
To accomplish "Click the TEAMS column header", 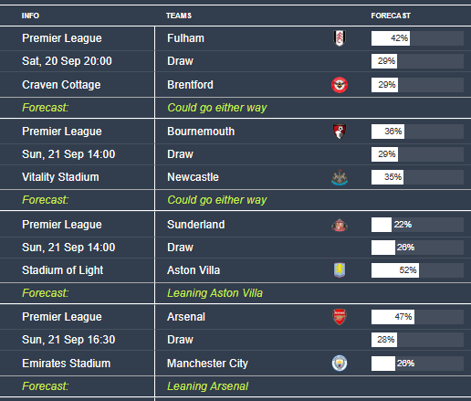I will [179, 16].
